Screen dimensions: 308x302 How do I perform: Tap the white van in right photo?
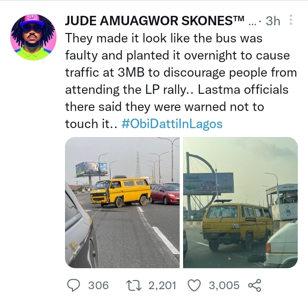click(x=281, y=244)
